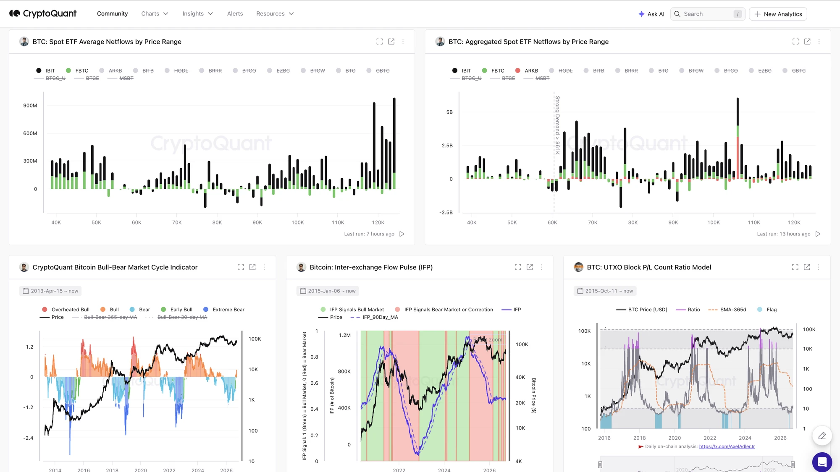This screenshot has height=472, width=840.
Task: Toggle ARKB series in Aggregated Netflows legend
Action: coord(527,70)
